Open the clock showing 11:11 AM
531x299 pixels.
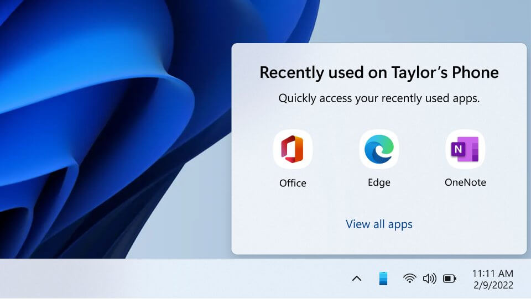click(493, 273)
